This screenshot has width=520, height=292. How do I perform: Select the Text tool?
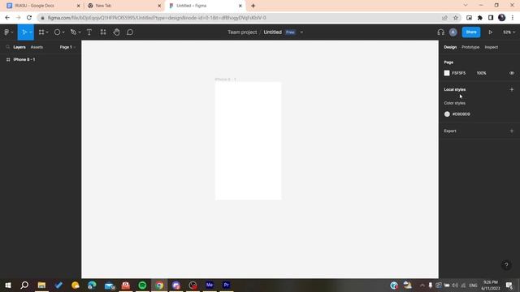[x=89, y=32]
